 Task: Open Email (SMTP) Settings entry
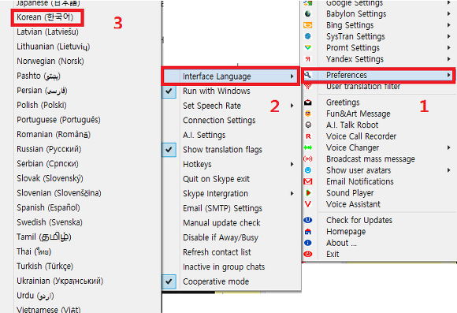pyautogui.click(x=223, y=208)
